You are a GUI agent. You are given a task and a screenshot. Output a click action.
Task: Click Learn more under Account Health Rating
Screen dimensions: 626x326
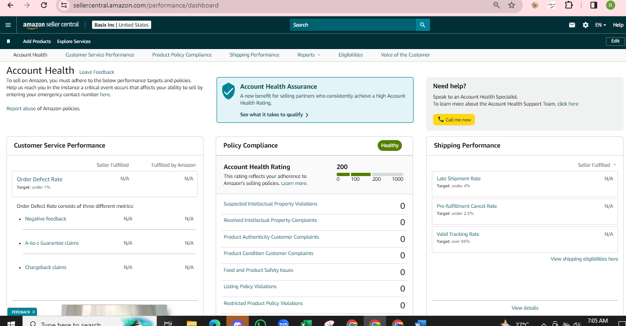click(294, 183)
